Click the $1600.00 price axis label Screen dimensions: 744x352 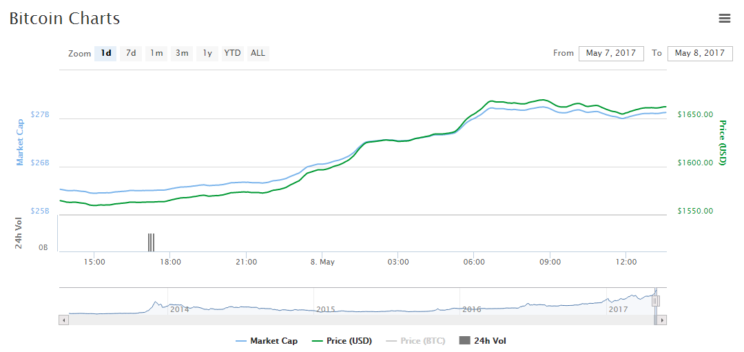pos(695,163)
